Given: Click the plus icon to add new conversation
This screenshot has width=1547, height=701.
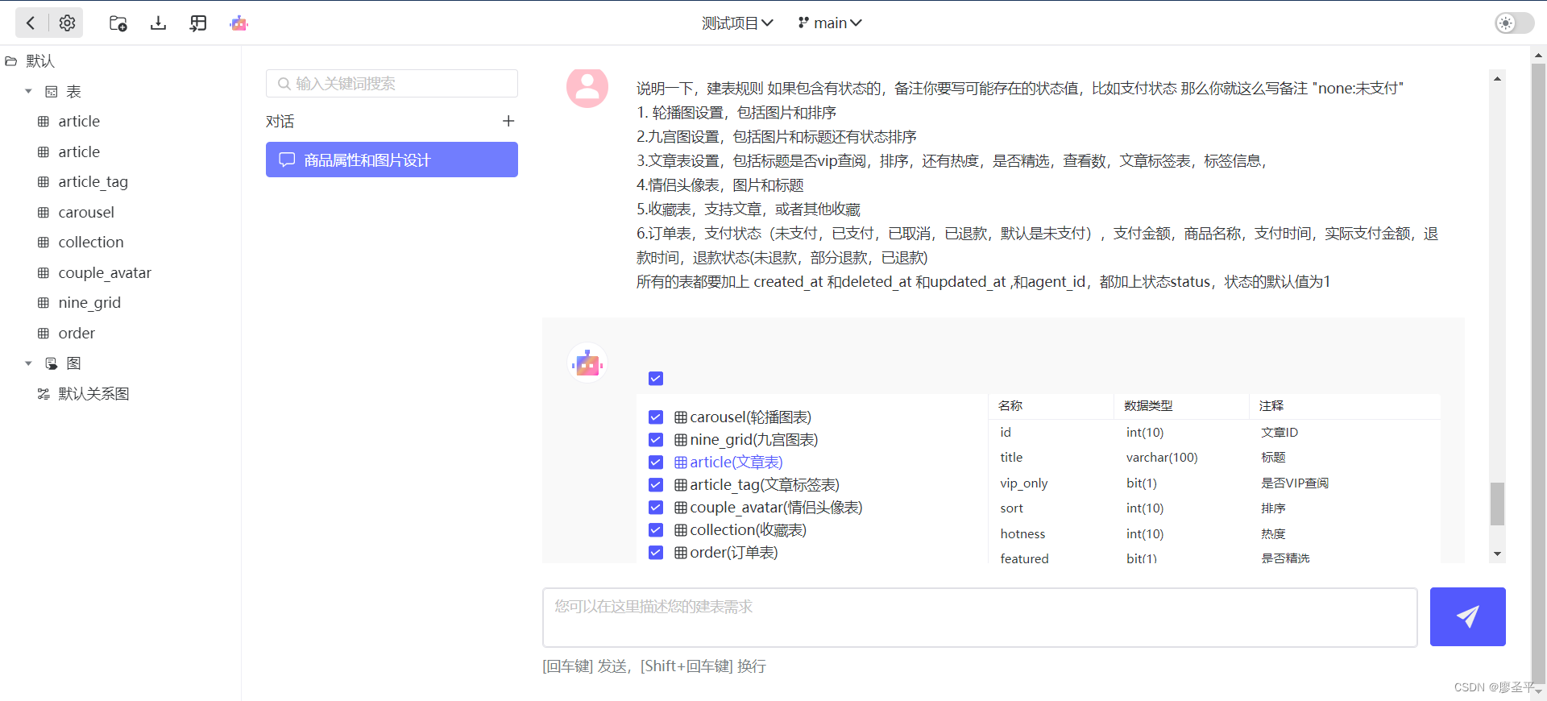Looking at the screenshot, I should pyautogui.click(x=508, y=121).
